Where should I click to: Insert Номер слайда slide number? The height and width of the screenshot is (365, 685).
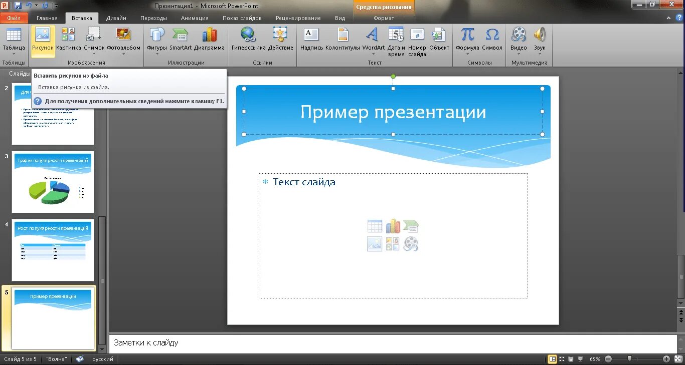(417, 42)
